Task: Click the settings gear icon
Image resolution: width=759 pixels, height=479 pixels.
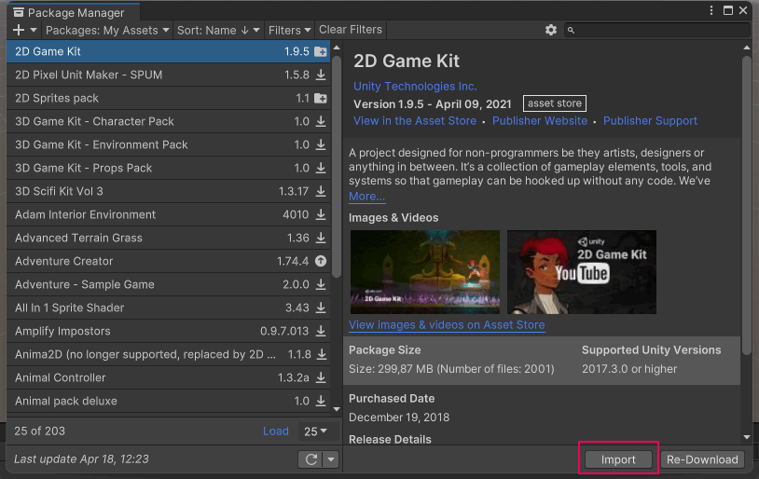Action: 551,30
